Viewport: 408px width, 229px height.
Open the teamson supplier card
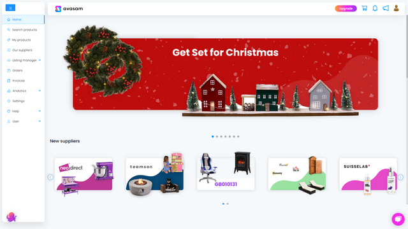tap(154, 174)
